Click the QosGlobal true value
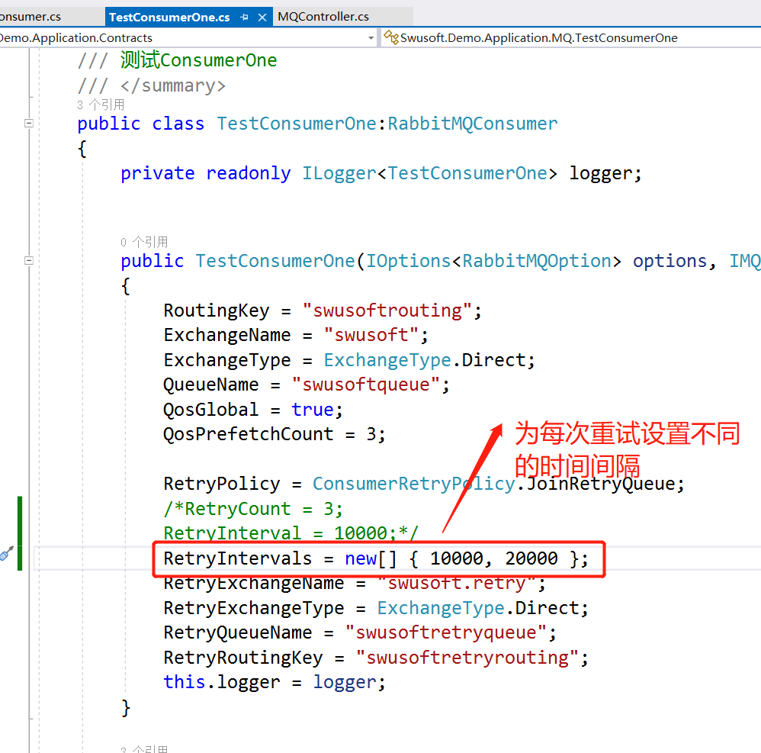 [312, 409]
